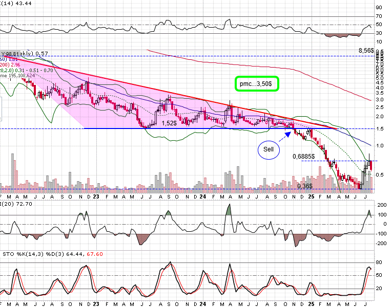Click the 80 value on the stochastic scale
Viewport: 392px width, 307px height.
click(379, 262)
